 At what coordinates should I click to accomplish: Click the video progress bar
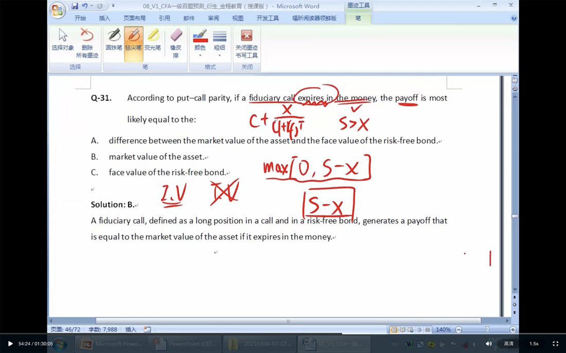[x=283, y=334]
